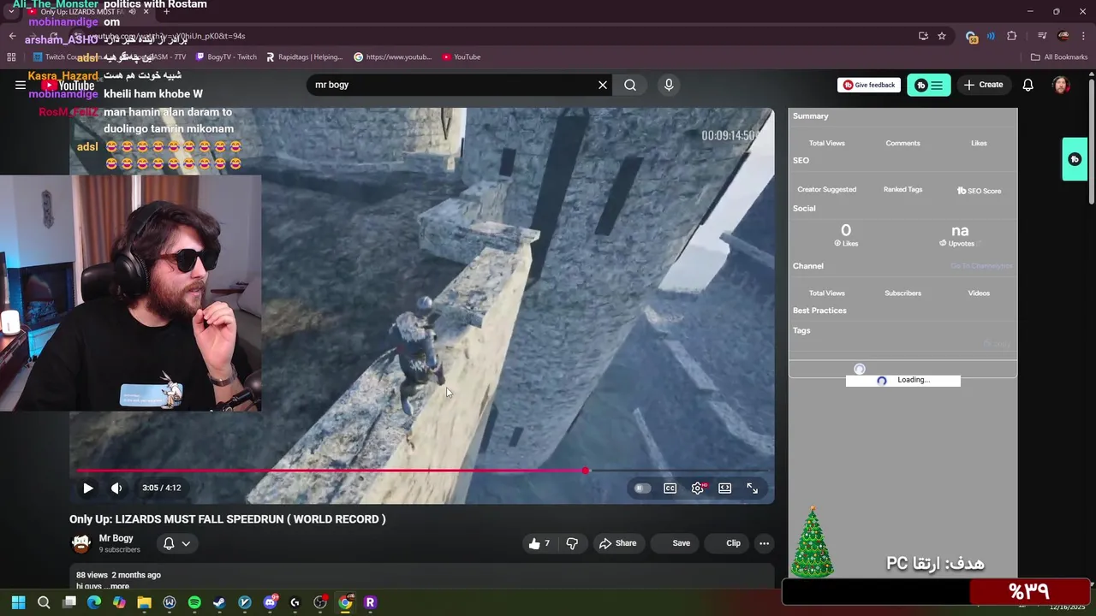
Task: Open Discord from the taskbar
Action: (271, 602)
